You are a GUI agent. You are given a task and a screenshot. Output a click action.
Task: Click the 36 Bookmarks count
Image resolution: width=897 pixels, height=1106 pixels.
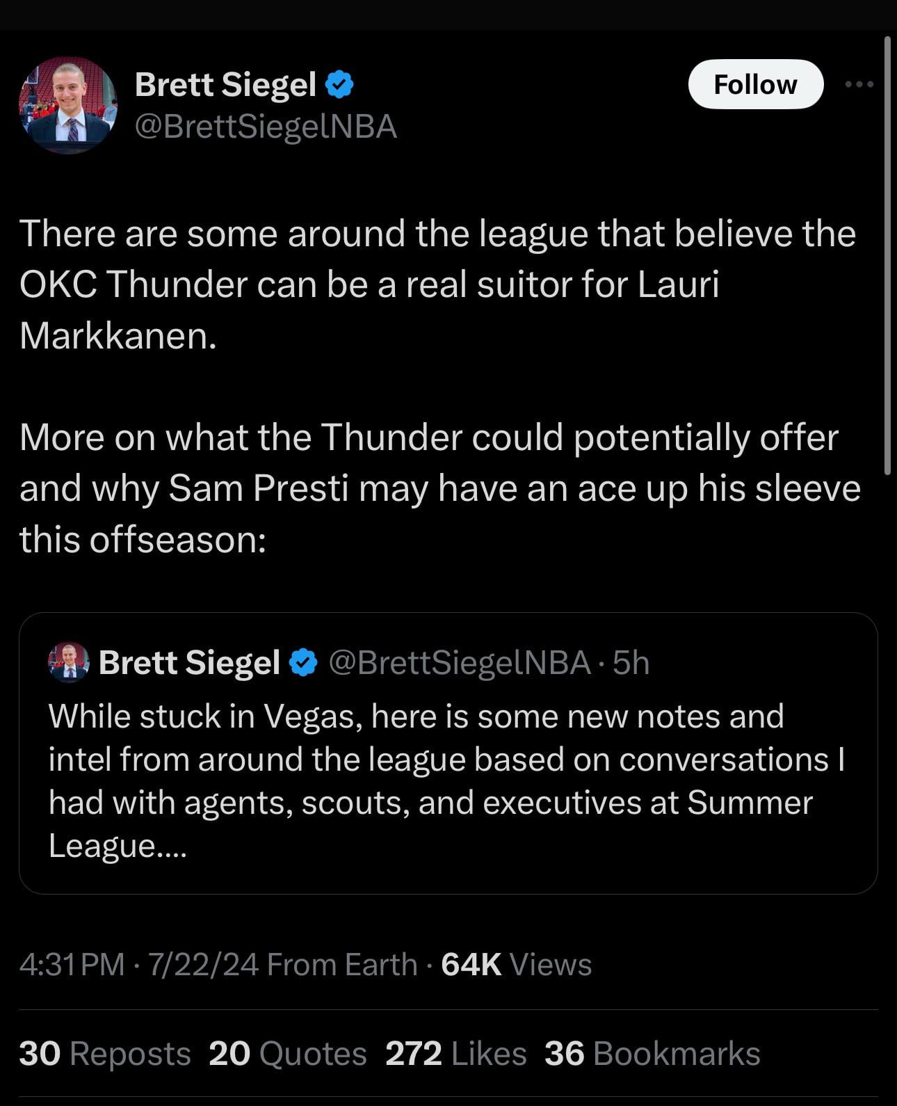coord(652,1053)
